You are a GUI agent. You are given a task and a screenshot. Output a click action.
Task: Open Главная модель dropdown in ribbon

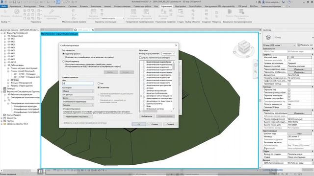point(112,18)
